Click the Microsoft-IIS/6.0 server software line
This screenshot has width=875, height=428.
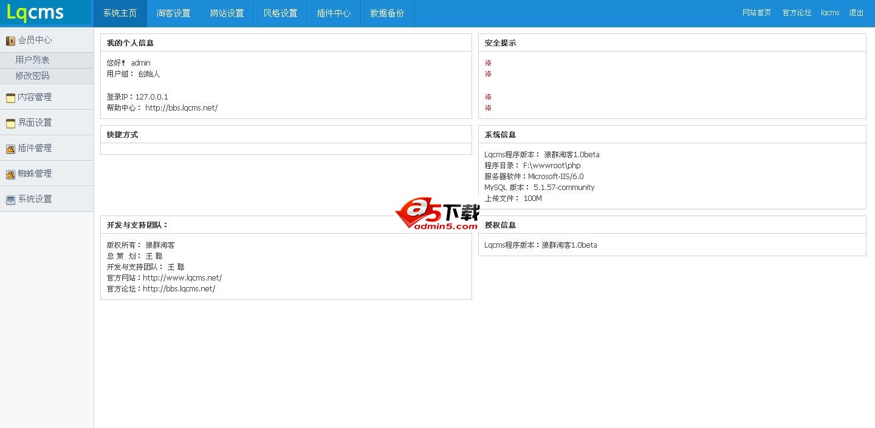pos(534,177)
